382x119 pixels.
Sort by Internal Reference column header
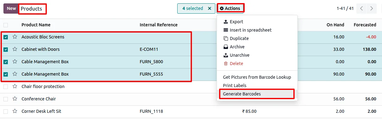tap(159, 25)
